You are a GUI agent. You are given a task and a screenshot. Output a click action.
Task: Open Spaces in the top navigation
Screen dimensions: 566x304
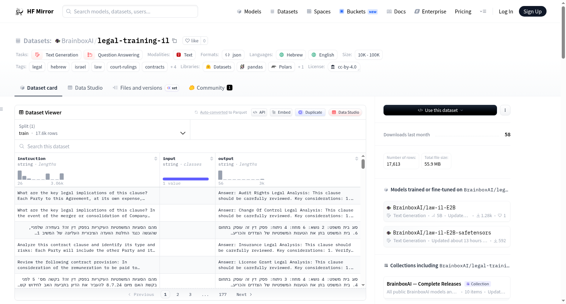[x=319, y=12]
